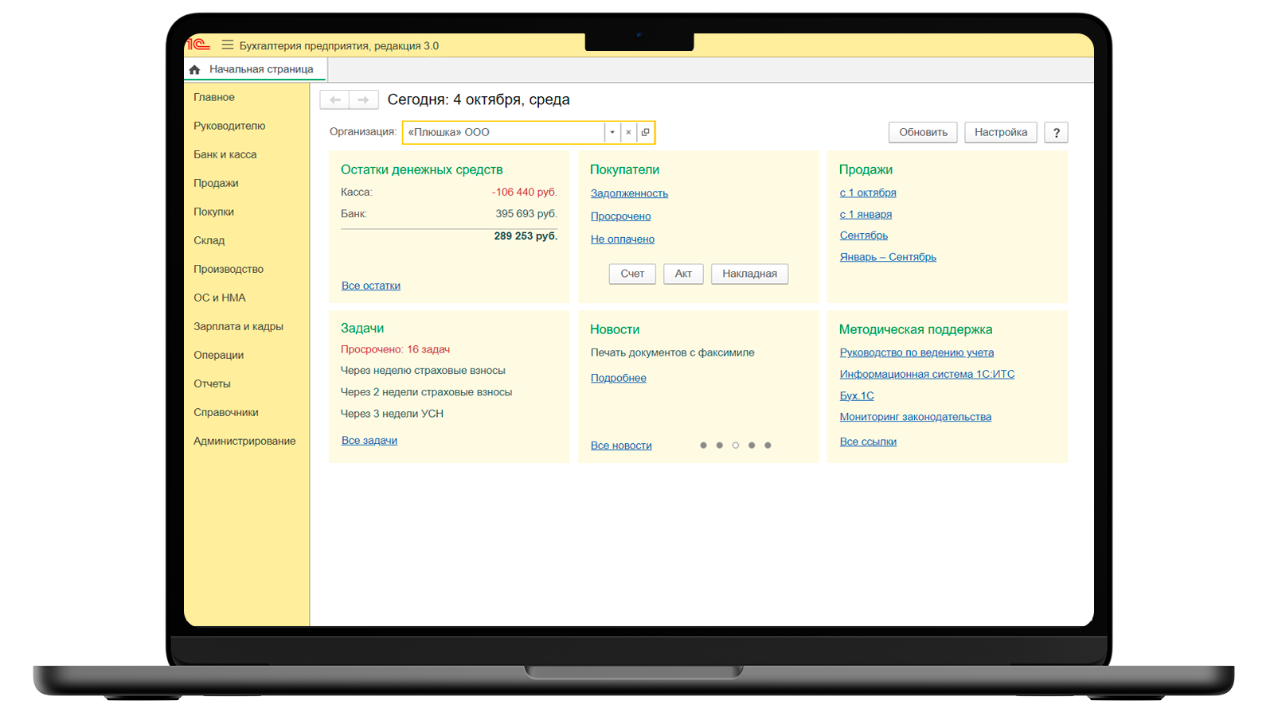Click the 1C logo icon
This screenshot has width=1274, height=716.
(x=197, y=45)
